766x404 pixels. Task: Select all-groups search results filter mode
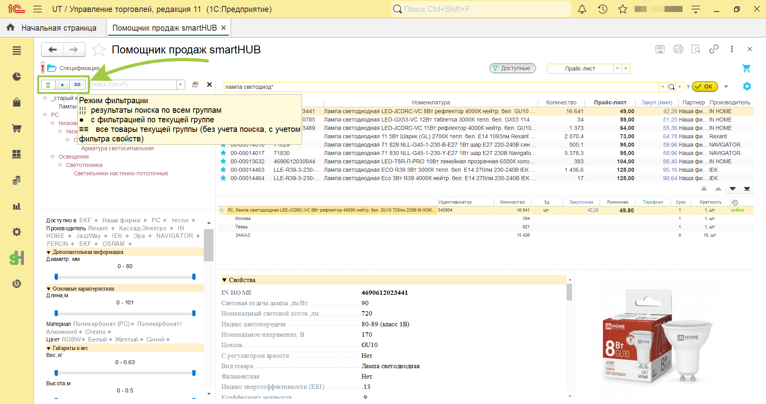48,84
